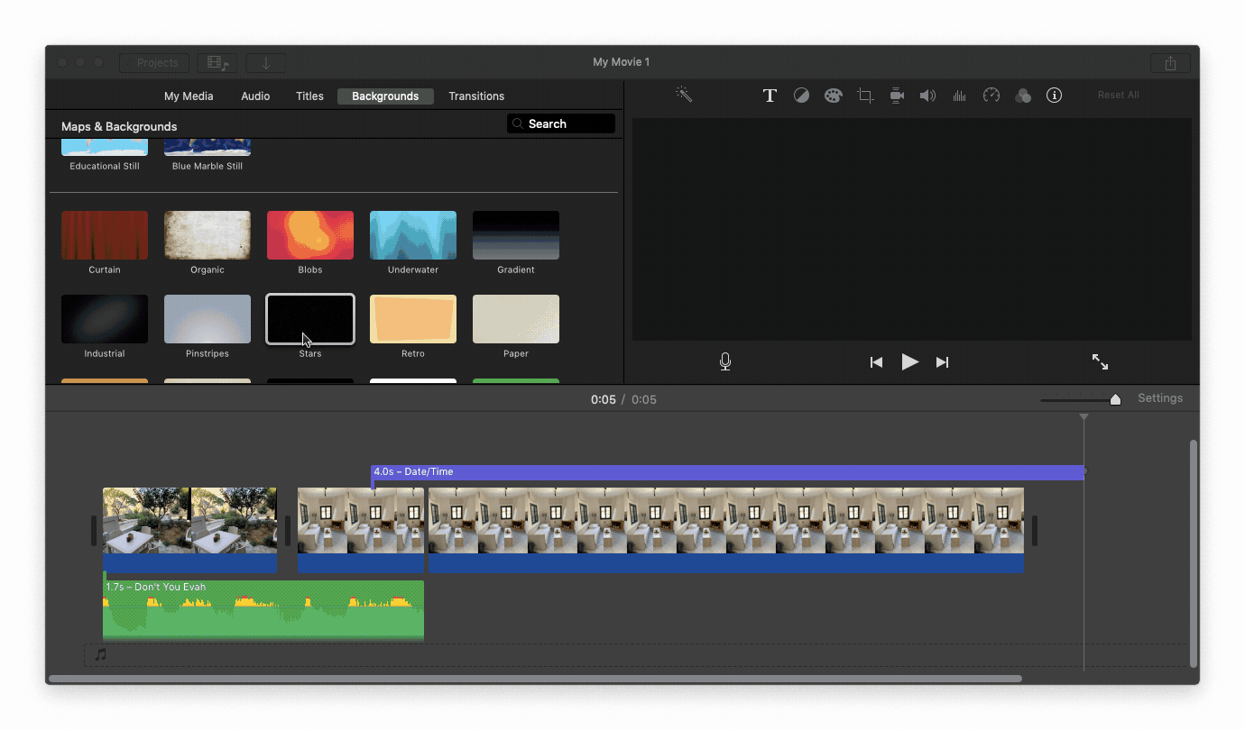Image resolution: width=1245 pixels, height=730 pixels.
Task: Select the Stars background thumbnail
Action: pos(309,318)
